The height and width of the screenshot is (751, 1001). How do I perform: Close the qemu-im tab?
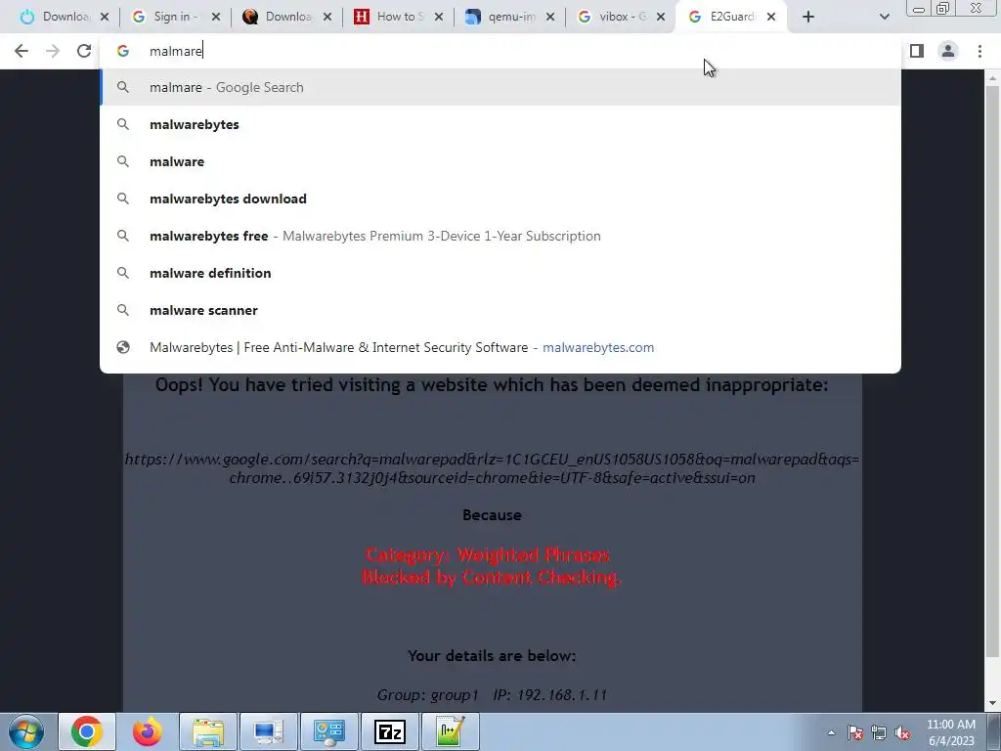pyautogui.click(x=550, y=17)
